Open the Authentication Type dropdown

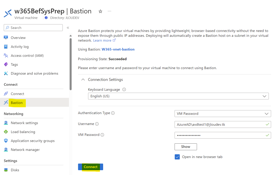(223, 114)
